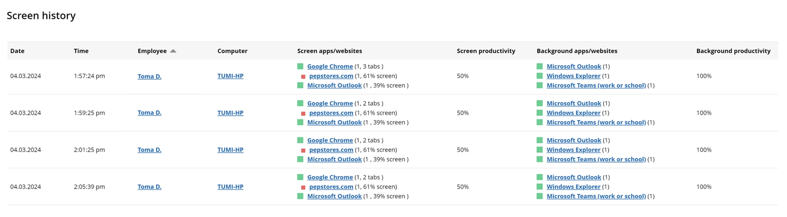Open Toma D. link in 1:57:24 pm row
Screen dimensions: 787x217
(x=150, y=76)
